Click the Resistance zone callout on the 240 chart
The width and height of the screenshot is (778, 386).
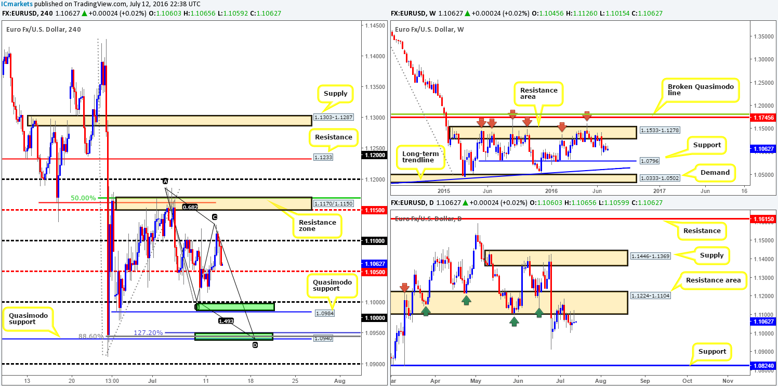(318, 225)
